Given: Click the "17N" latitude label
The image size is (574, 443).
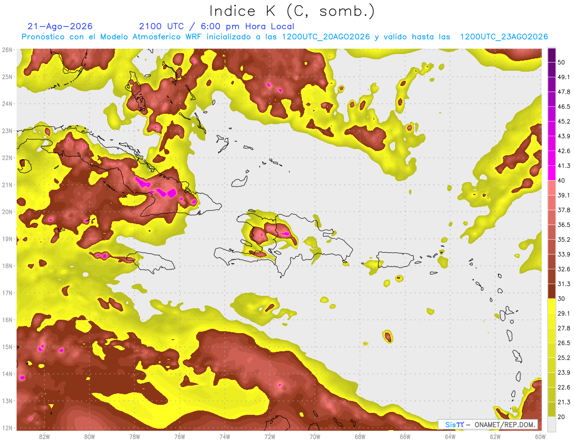Looking at the screenshot, I should coord(7,292).
